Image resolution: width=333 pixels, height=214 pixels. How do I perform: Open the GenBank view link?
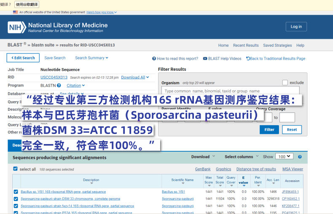pos(203,169)
